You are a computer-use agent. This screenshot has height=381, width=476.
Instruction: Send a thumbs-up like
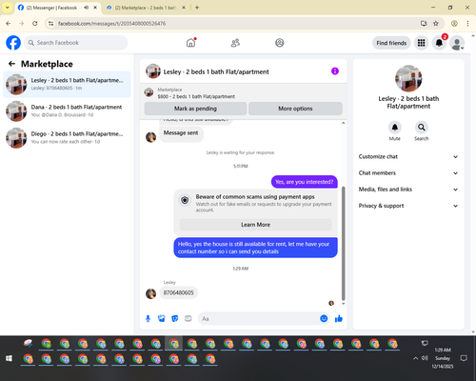339,318
